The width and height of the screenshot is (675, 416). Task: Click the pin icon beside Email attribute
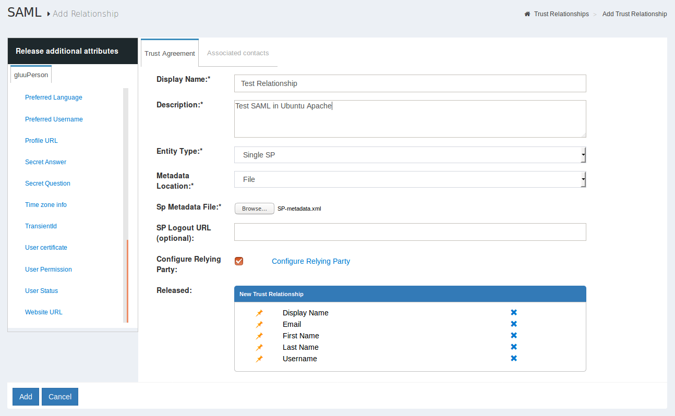click(x=259, y=324)
